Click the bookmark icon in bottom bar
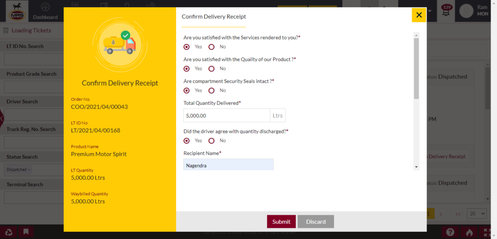Viewport: 497px width, 239px height. 26,232
